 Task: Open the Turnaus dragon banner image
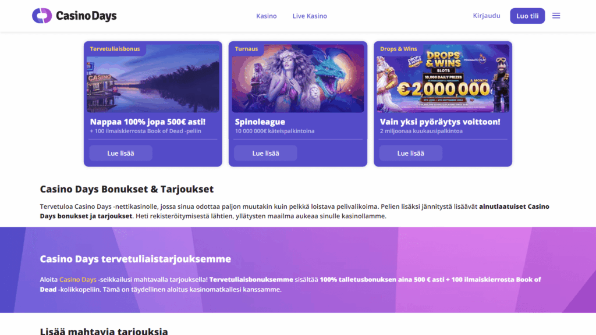click(298, 81)
